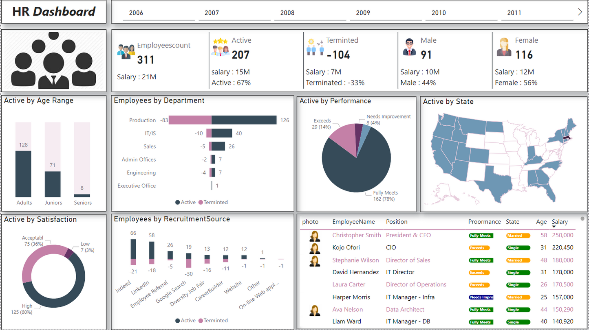Click Kojo Ofori's Exceeds performance badge
The image size is (589, 330).
(x=479, y=248)
